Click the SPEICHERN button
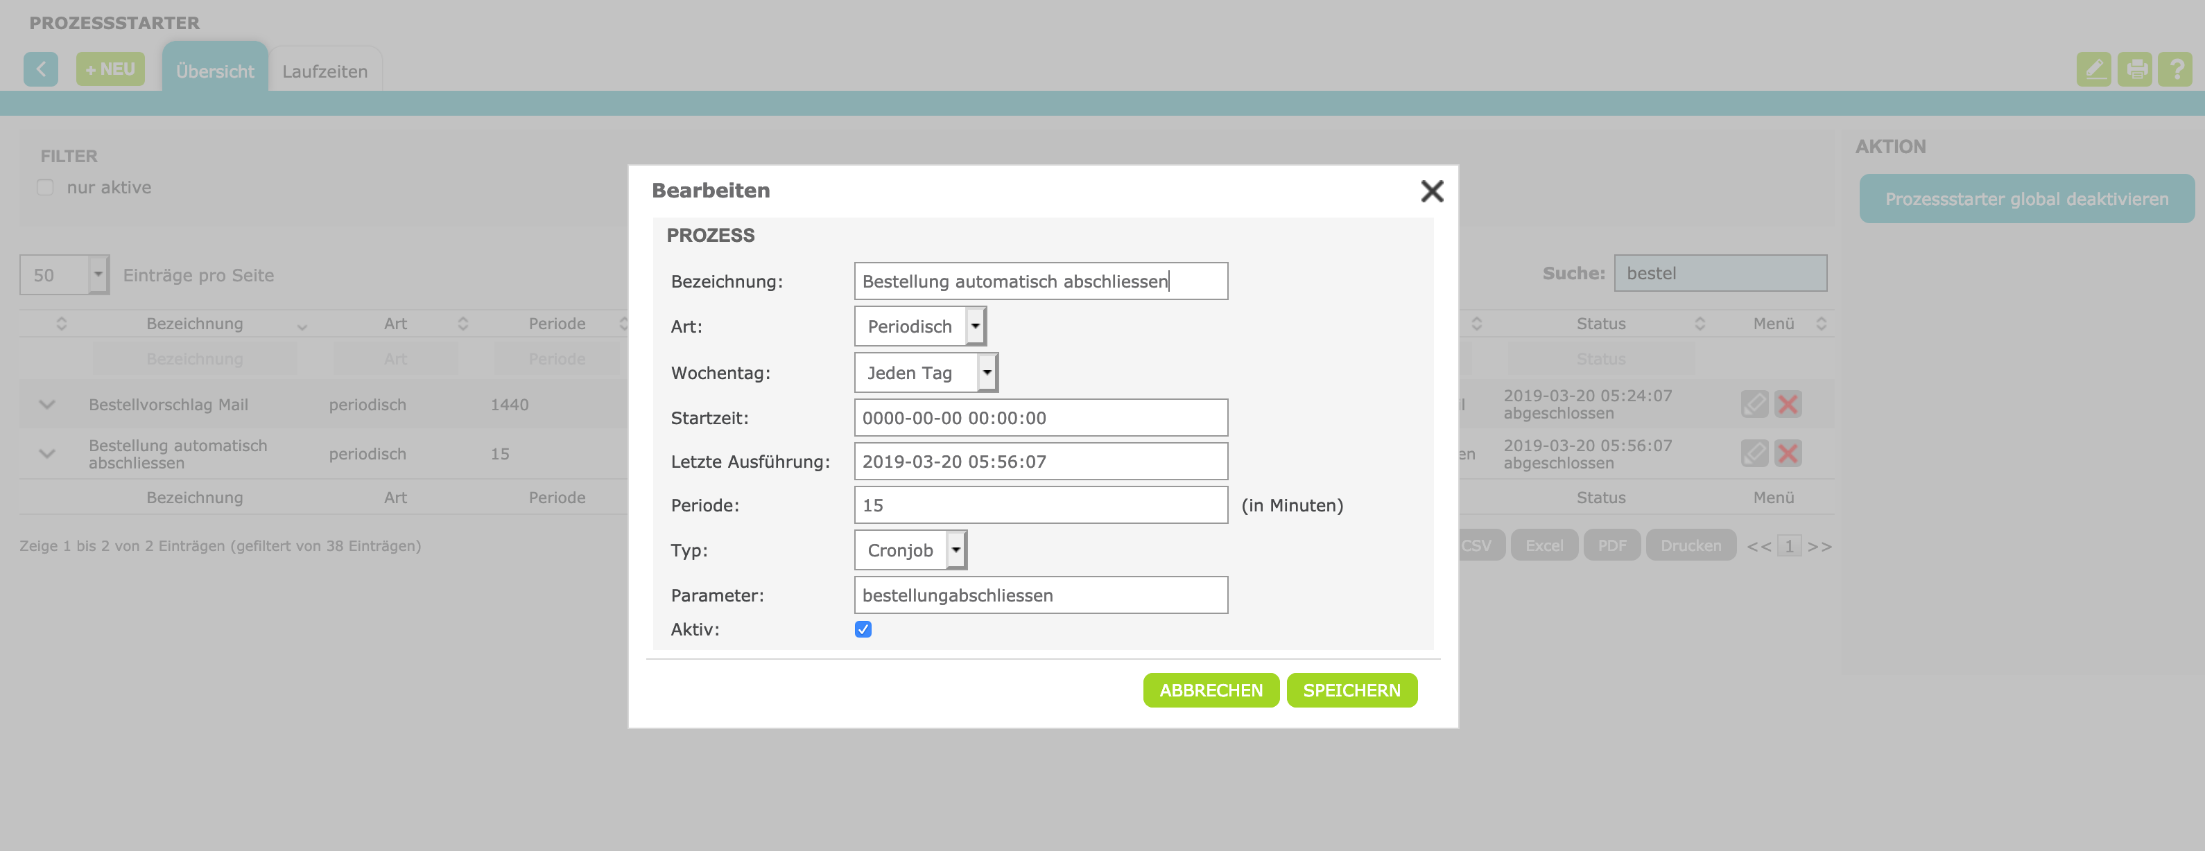The image size is (2205, 851). tap(1351, 690)
